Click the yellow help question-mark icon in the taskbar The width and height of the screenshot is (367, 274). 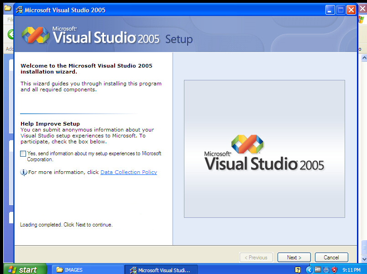[298, 270]
